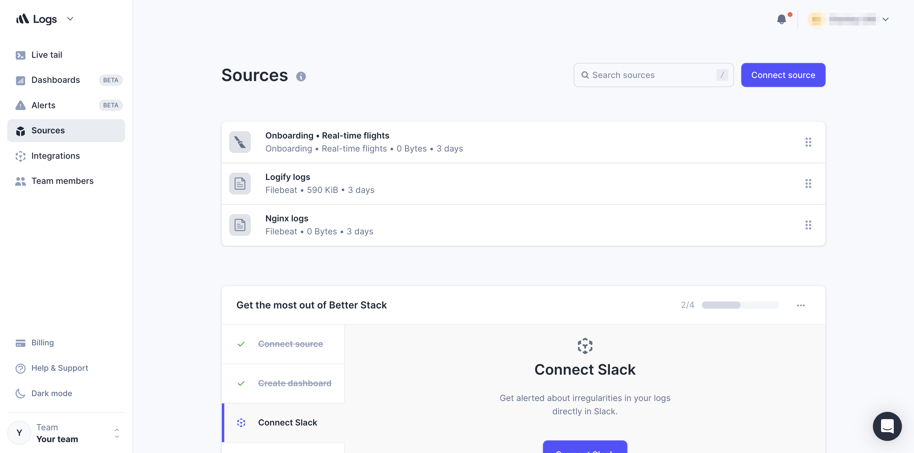The width and height of the screenshot is (914, 453).
Task: Expand the user account menu chevron
Action: click(x=886, y=20)
